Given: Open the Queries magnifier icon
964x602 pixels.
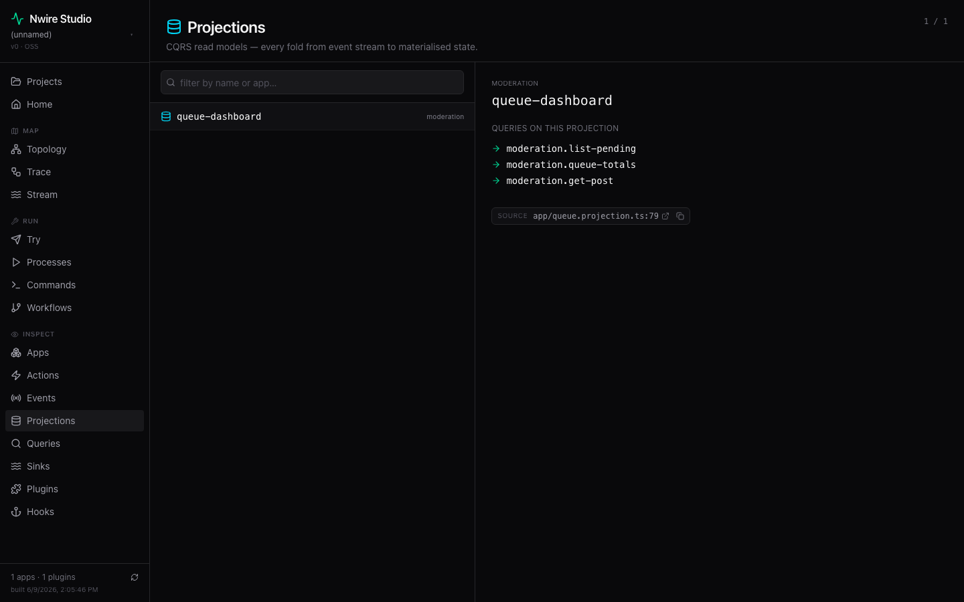Looking at the screenshot, I should pos(16,443).
